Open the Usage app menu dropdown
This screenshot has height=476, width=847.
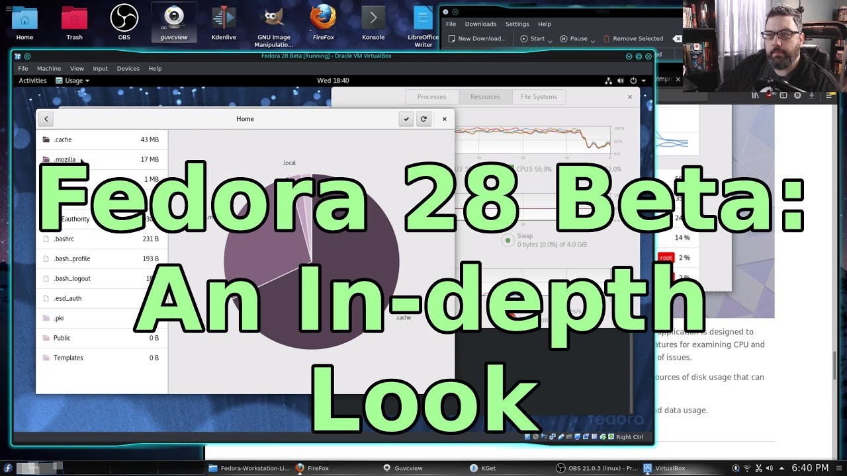point(72,81)
